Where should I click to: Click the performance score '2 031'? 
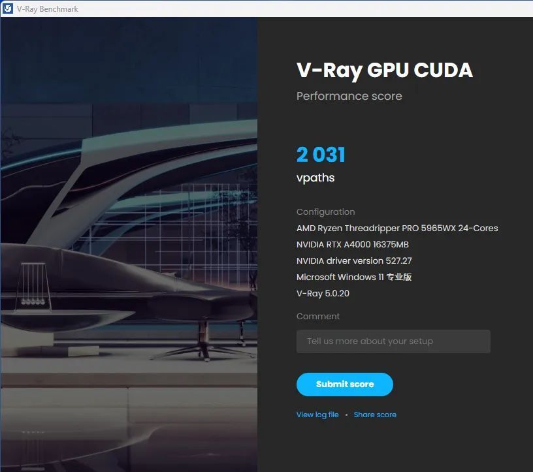click(320, 155)
